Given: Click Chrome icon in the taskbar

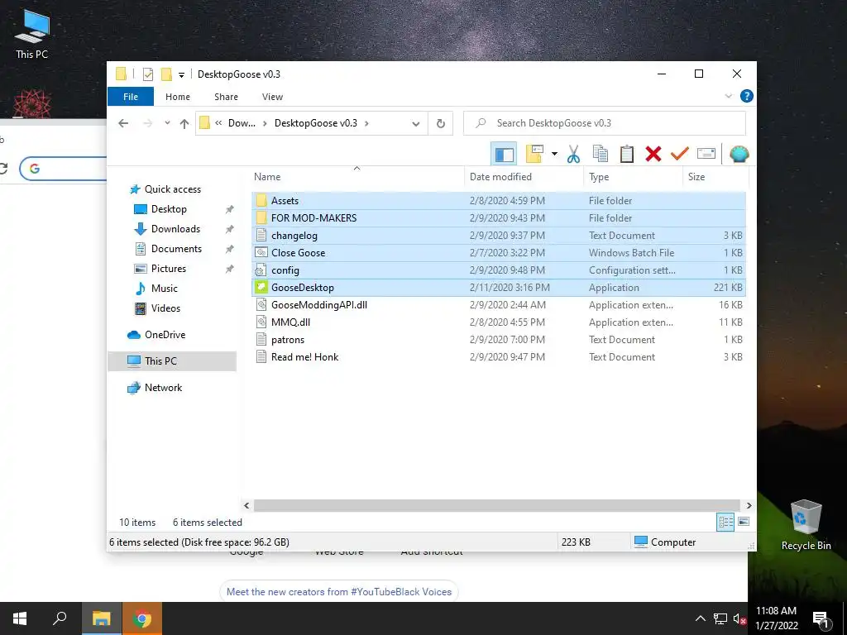Looking at the screenshot, I should pyautogui.click(x=142, y=618).
